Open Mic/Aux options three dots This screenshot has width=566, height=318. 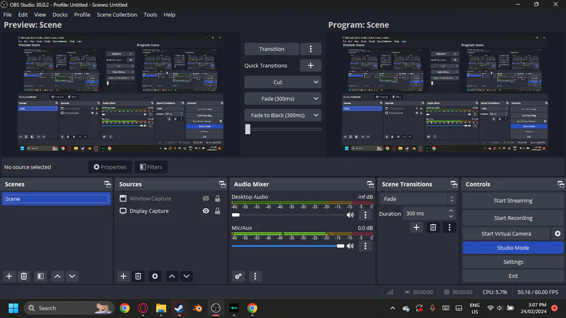365,246
